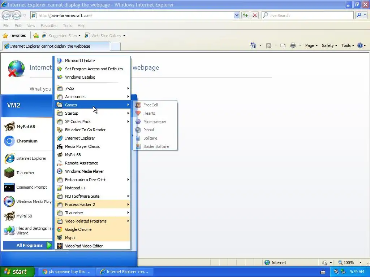Image resolution: width=370 pixels, height=277 pixels.
Task: Open Files and Settings Transfer Wizard
Action: tap(28, 230)
